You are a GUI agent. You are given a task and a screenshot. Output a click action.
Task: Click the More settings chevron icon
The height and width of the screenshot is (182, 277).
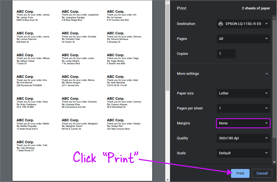point(266,73)
